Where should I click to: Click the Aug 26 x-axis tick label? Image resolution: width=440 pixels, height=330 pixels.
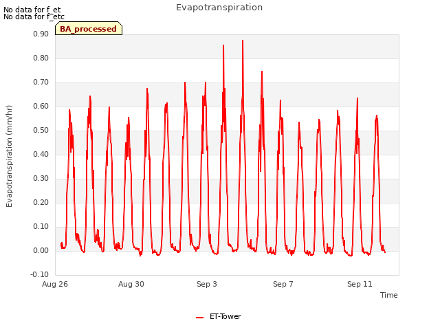pos(55,284)
